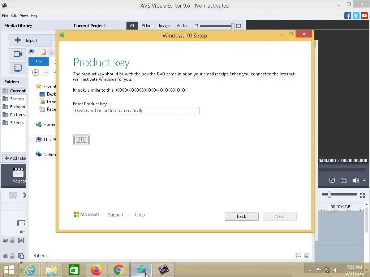
Task: Open AVS YouTube channel icon
Action: point(364,16)
